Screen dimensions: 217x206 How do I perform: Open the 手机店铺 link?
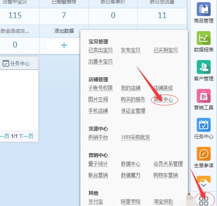[98, 111]
